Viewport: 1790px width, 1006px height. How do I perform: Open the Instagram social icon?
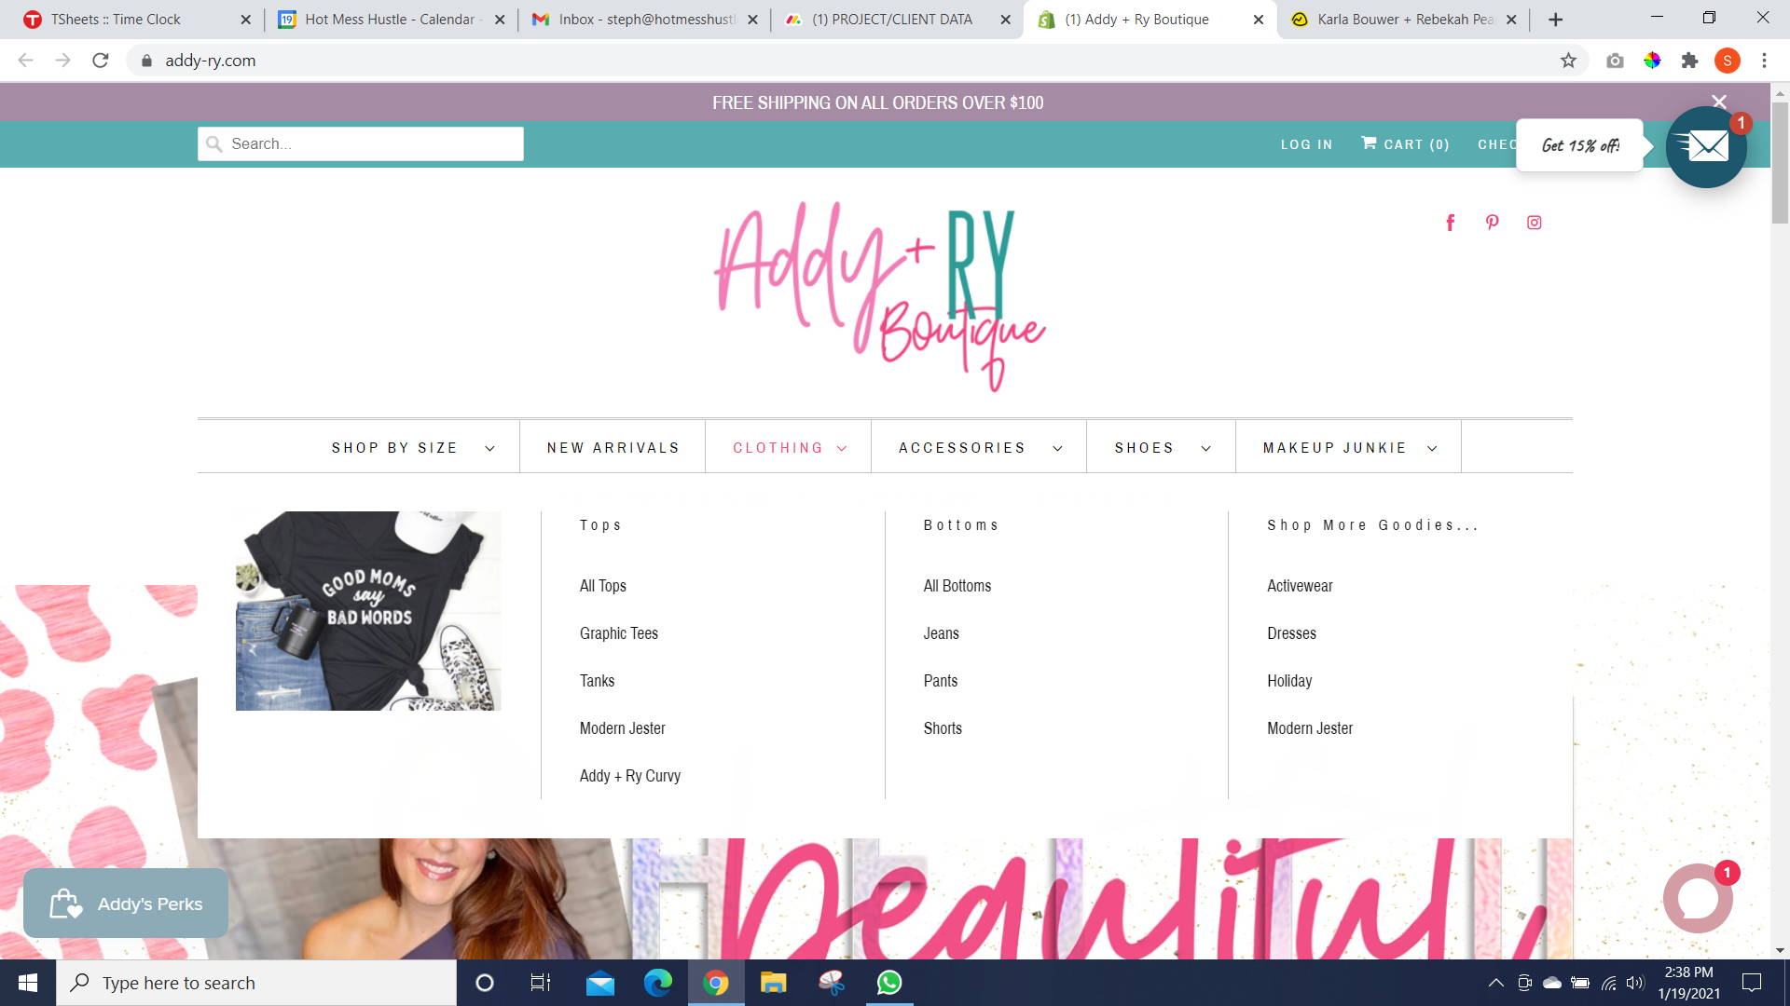pos(1534,223)
